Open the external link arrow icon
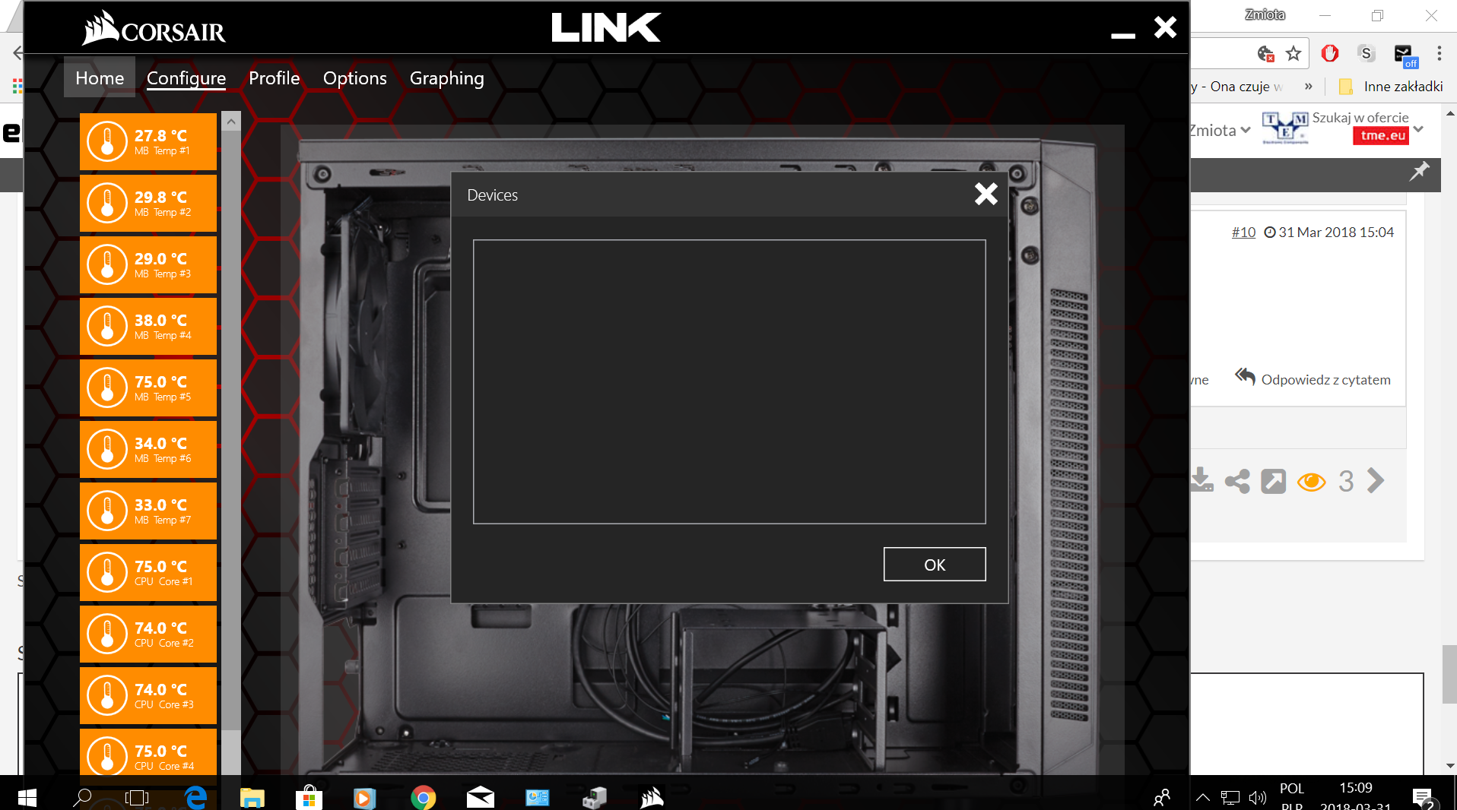This screenshot has width=1457, height=810. point(1274,481)
